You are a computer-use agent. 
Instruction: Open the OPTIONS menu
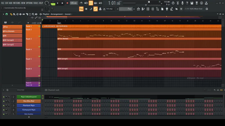(29, 3)
